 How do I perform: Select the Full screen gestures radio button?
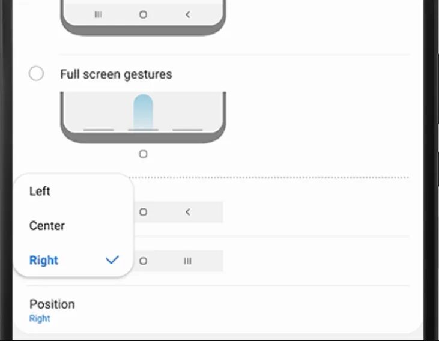36,74
